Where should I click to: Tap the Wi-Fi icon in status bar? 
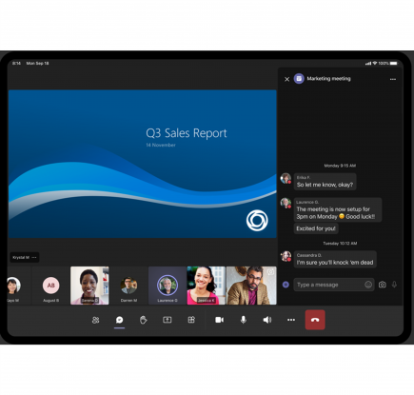tap(375, 64)
